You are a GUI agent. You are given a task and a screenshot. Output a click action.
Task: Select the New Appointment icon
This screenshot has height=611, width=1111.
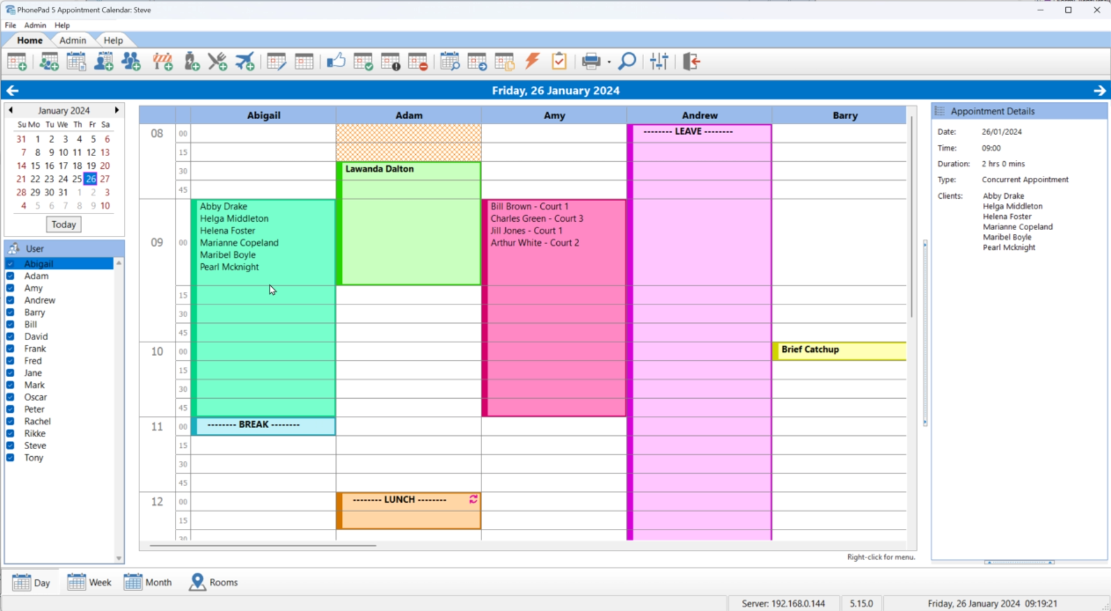point(17,61)
